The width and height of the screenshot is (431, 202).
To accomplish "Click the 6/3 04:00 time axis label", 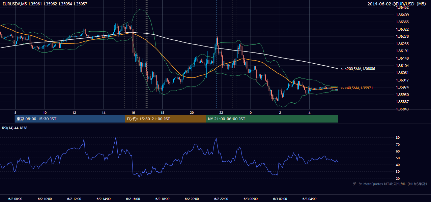I will coord(309,199).
